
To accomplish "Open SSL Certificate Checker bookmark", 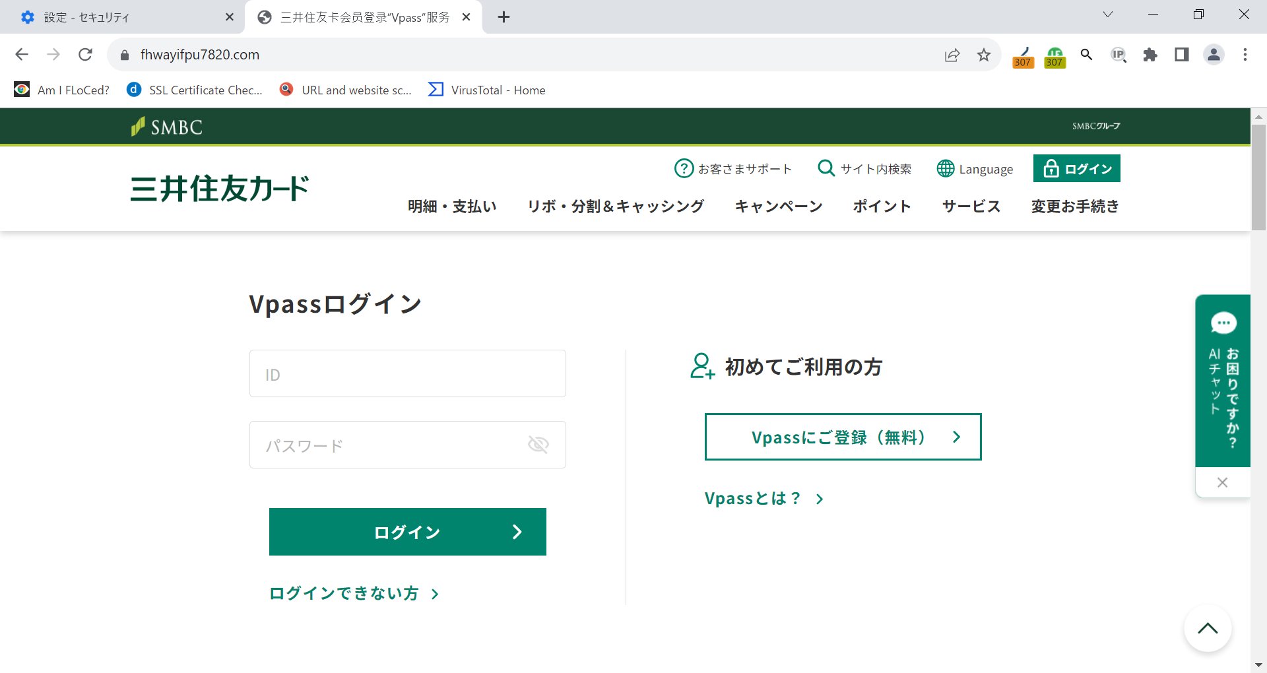I will [x=195, y=90].
